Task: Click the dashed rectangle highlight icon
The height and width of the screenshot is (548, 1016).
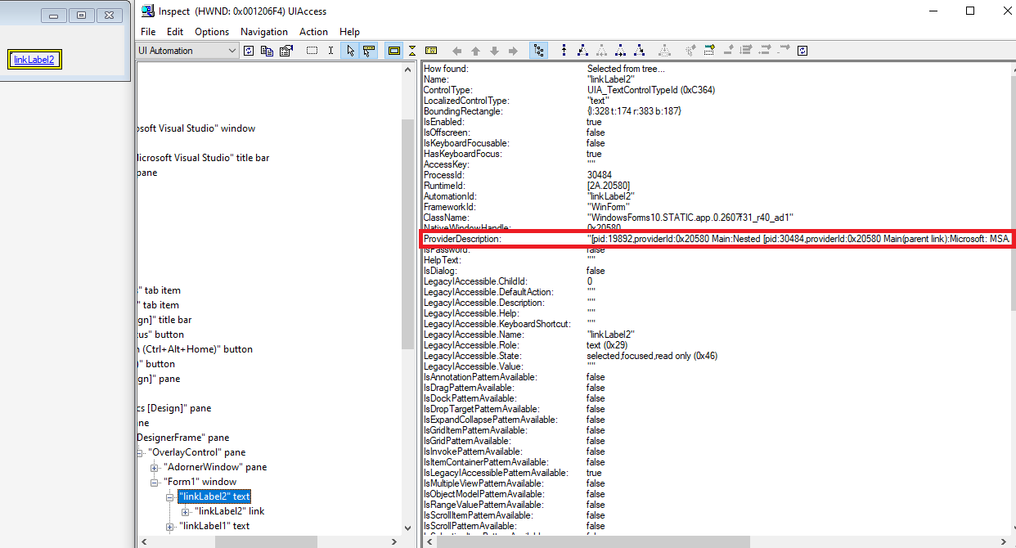Action: point(312,51)
